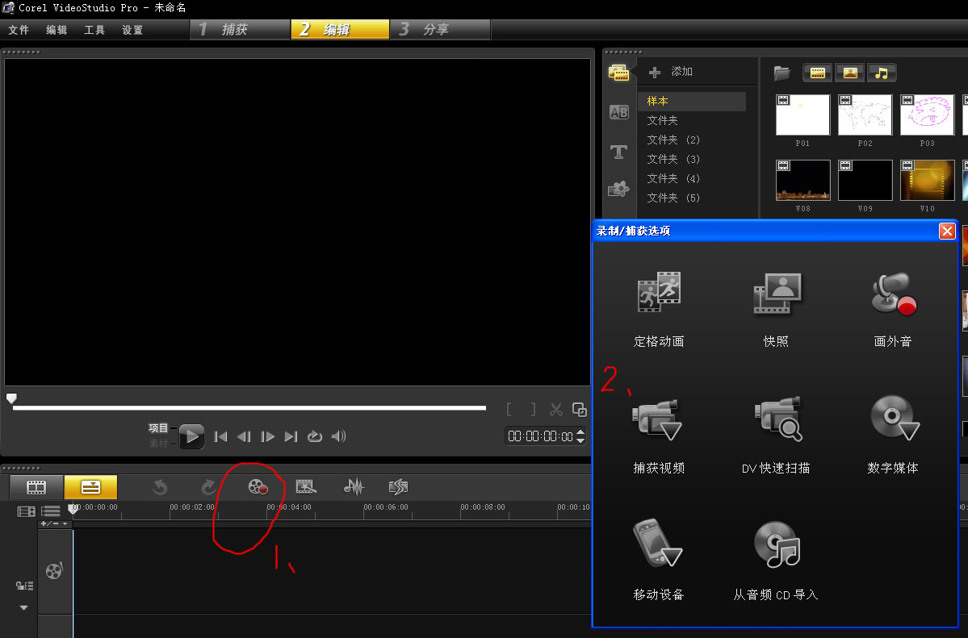Open the transitions AB library icon

[x=618, y=112]
